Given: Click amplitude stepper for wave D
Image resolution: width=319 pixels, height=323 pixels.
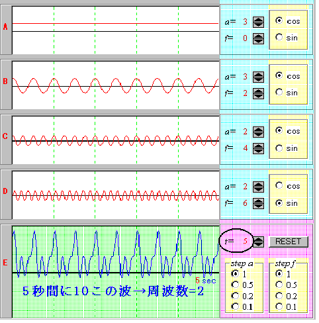Looking at the screenshot, I should pos(258,187).
